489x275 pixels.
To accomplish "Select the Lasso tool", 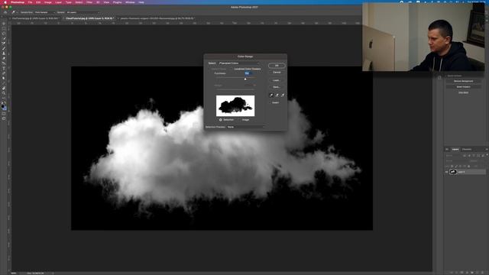I will pyautogui.click(x=4, y=34).
